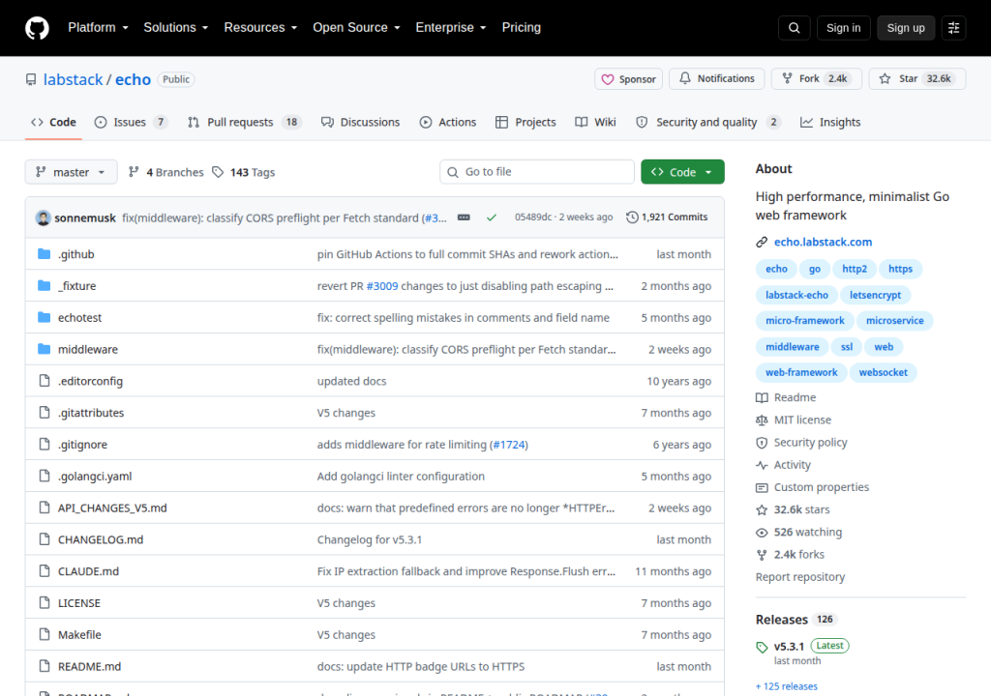The width and height of the screenshot is (991, 696).
Task: Open the search magnifier button
Action: coord(794,28)
